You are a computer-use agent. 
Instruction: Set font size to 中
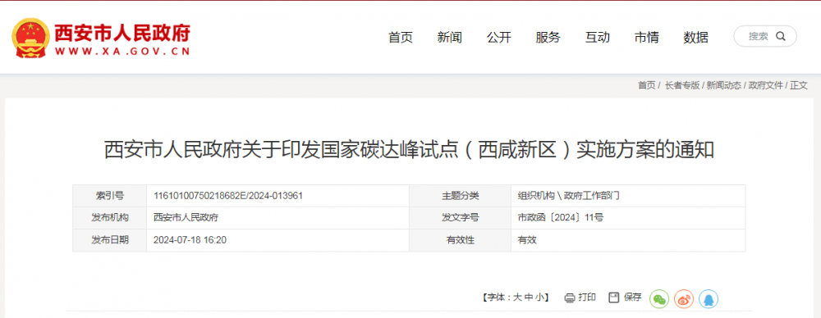coord(528,298)
